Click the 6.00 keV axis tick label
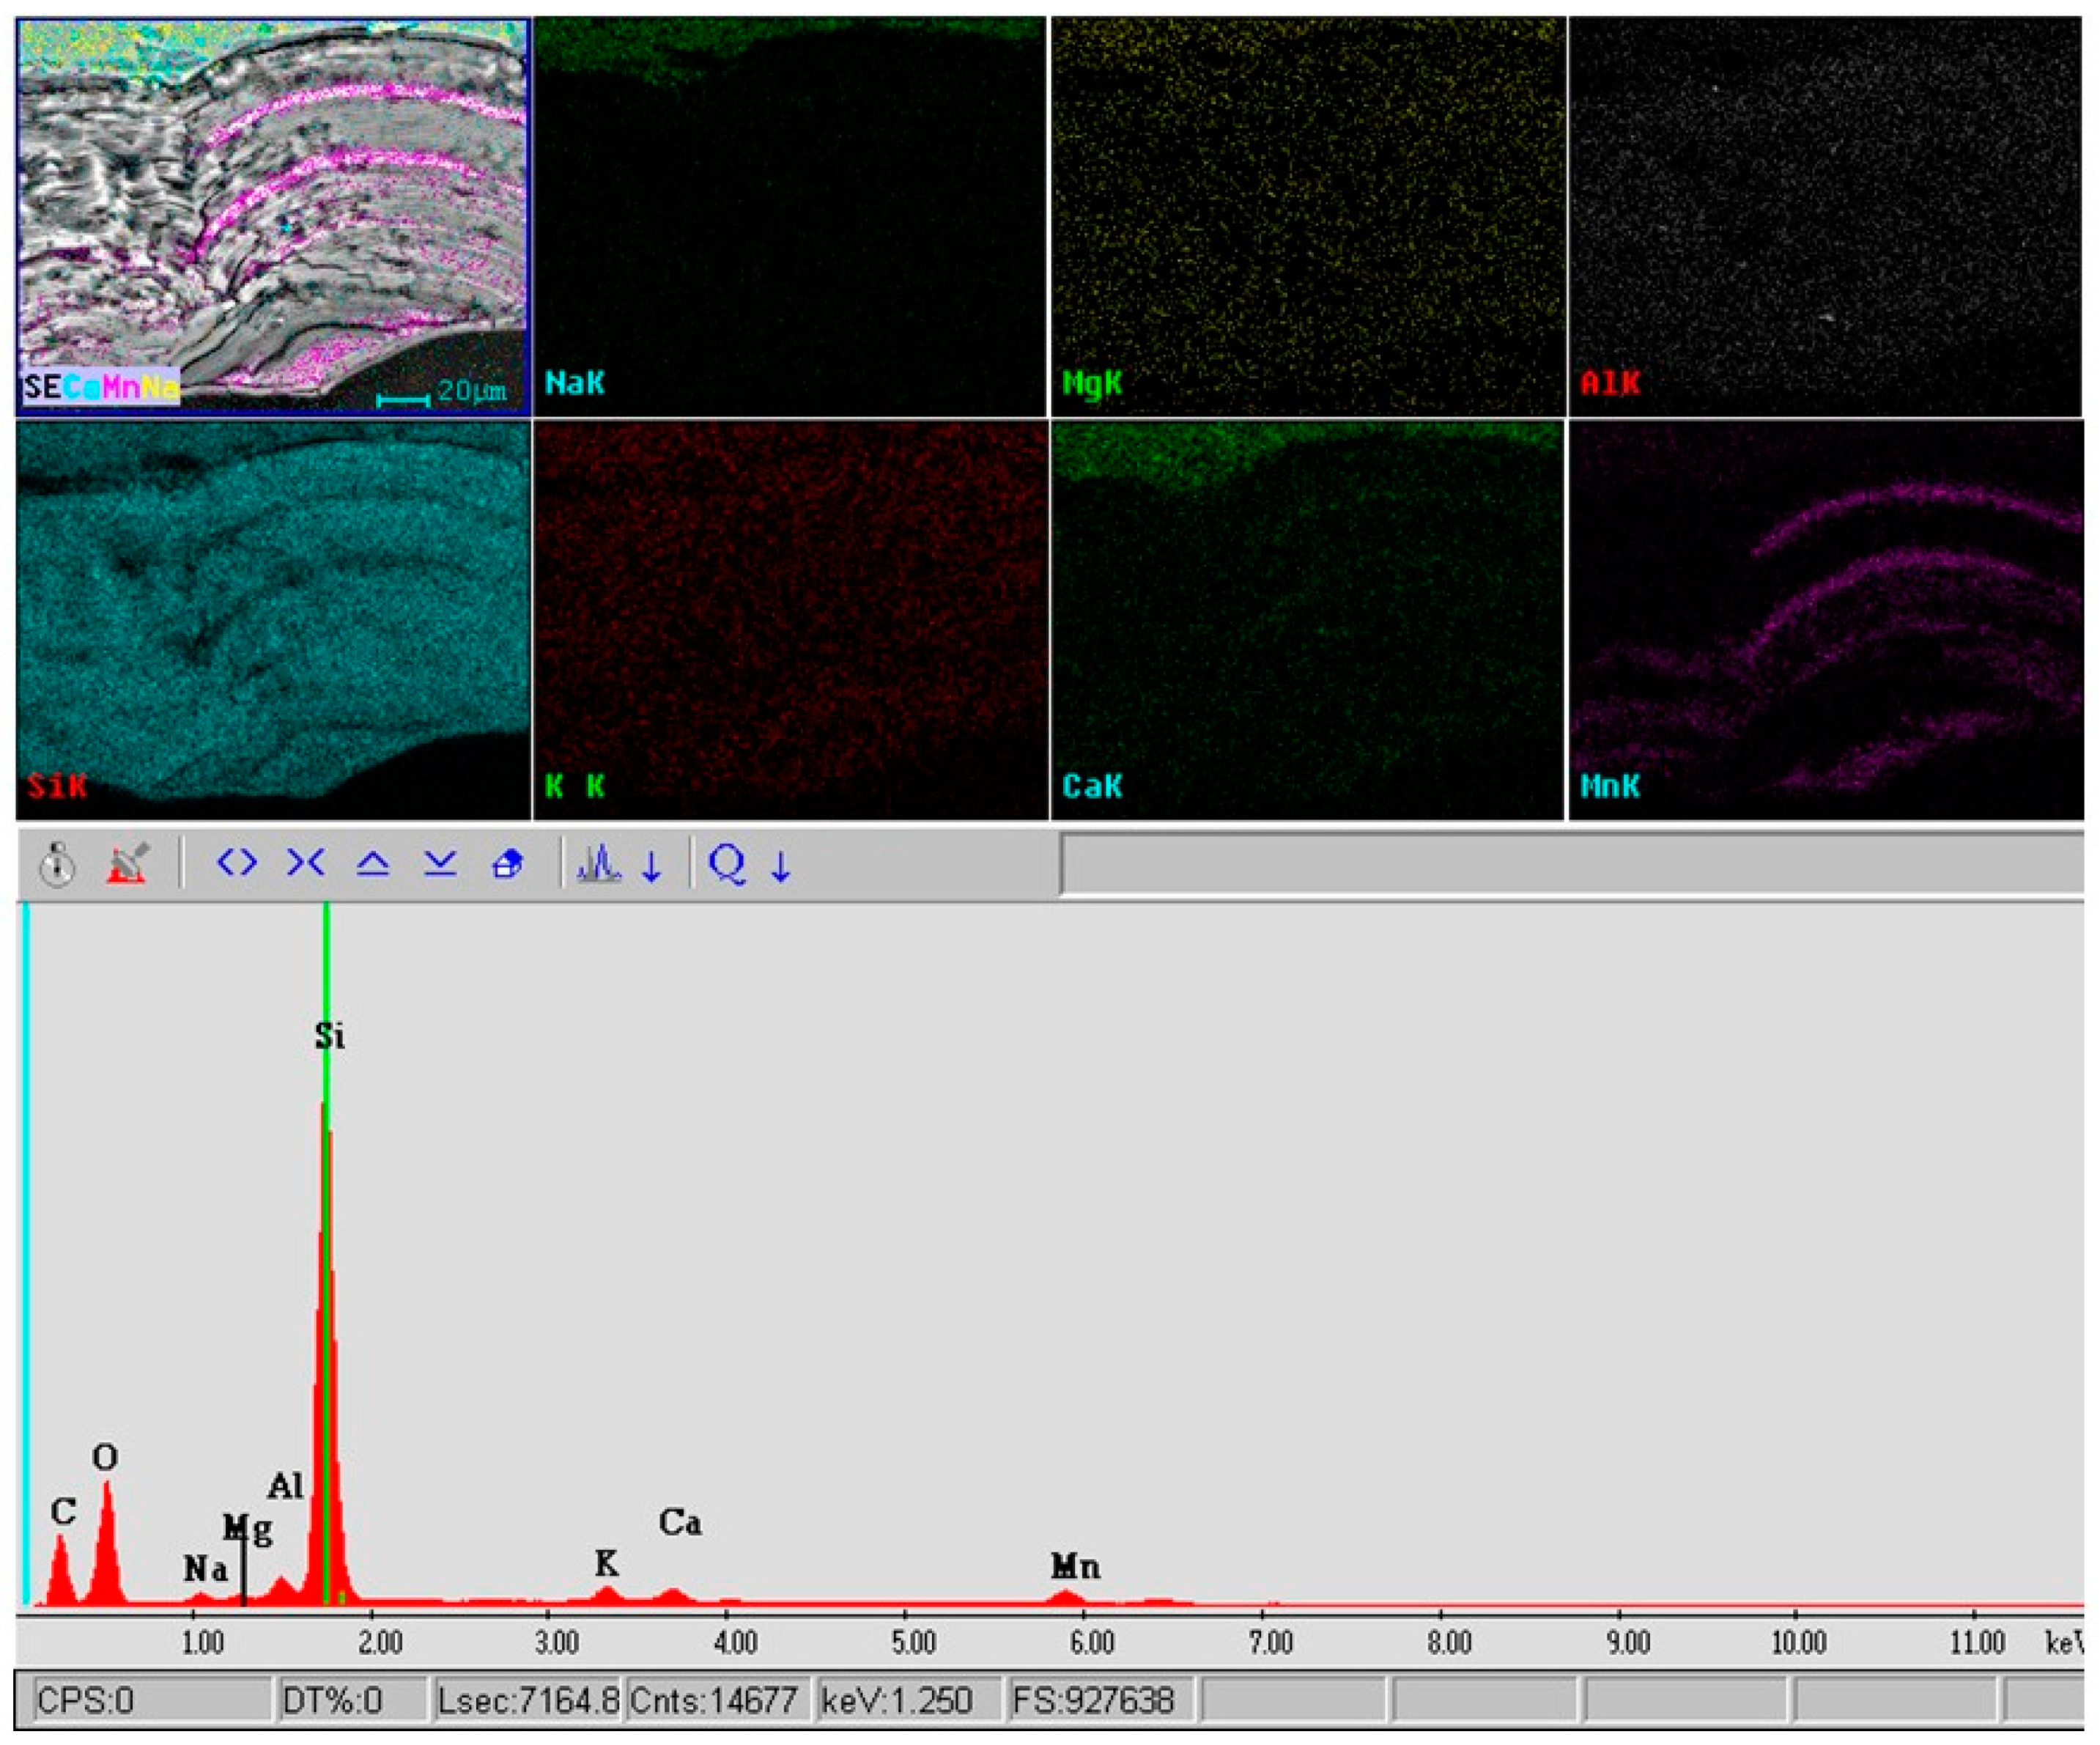2100x1745 pixels. [1092, 1642]
